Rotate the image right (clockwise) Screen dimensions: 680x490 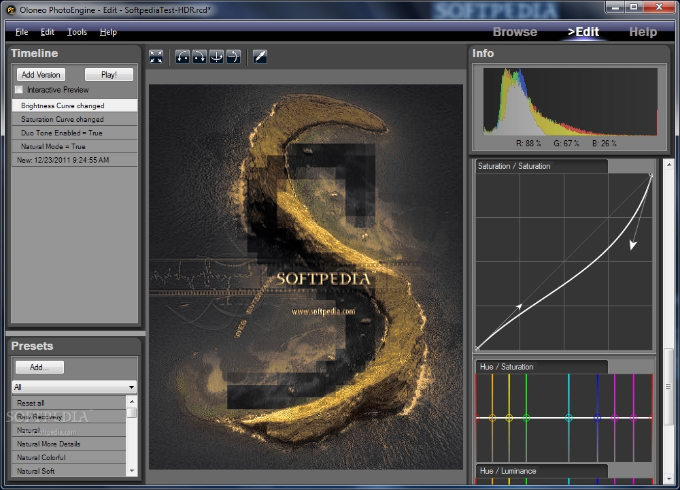point(199,56)
